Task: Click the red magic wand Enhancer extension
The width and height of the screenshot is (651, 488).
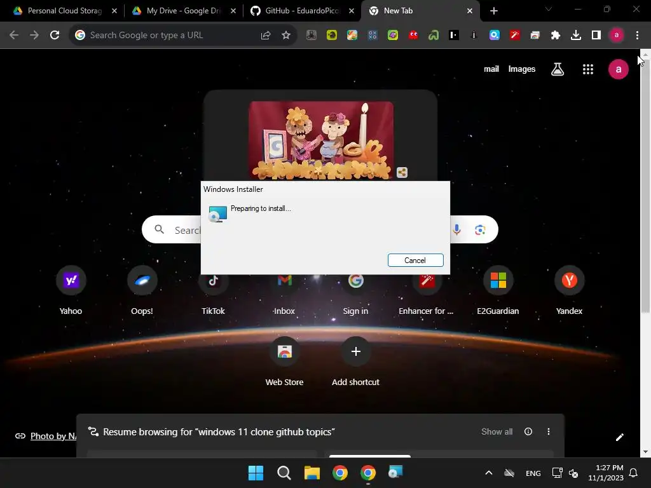Action: [515, 36]
